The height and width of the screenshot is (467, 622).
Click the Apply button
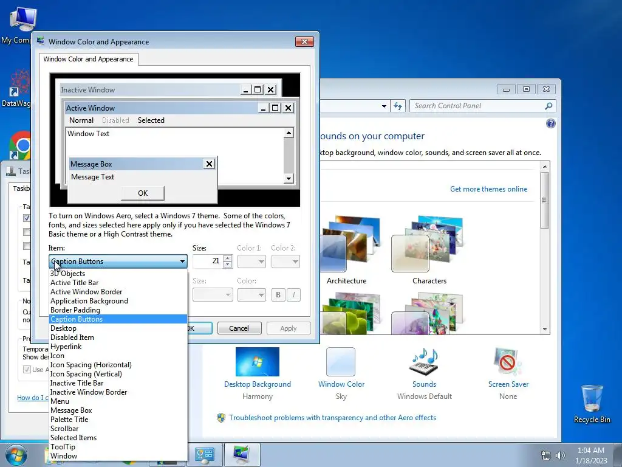pyautogui.click(x=289, y=328)
